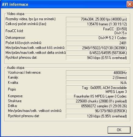Select the video dimensions field 704x384
Screen dimensions: 133x137
(x=96, y=19)
